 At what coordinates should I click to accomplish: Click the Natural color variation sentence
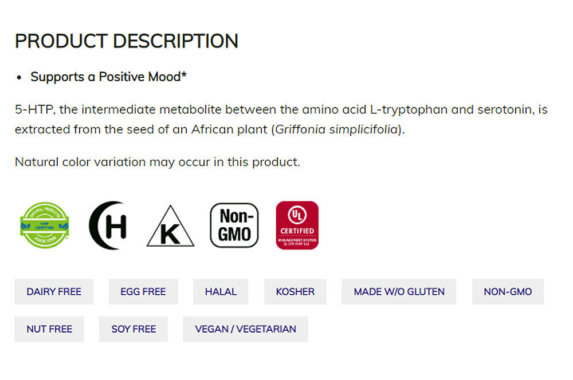pyautogui.click(x=158, y=162)
